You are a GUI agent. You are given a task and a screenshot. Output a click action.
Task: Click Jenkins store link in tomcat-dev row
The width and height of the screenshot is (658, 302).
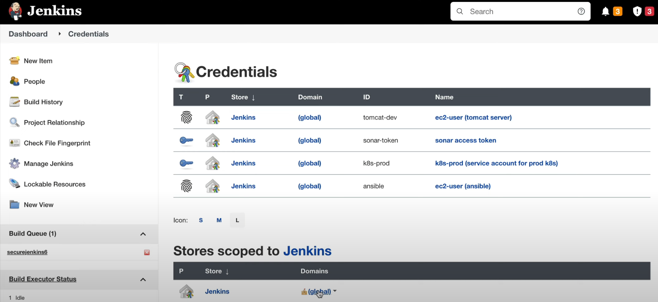243,117
